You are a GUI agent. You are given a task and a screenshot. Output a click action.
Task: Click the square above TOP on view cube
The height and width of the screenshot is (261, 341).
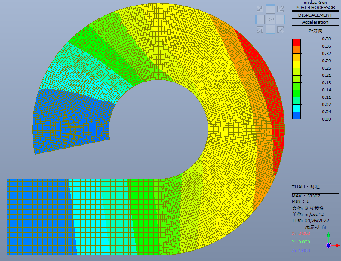(x=270, y=9)
